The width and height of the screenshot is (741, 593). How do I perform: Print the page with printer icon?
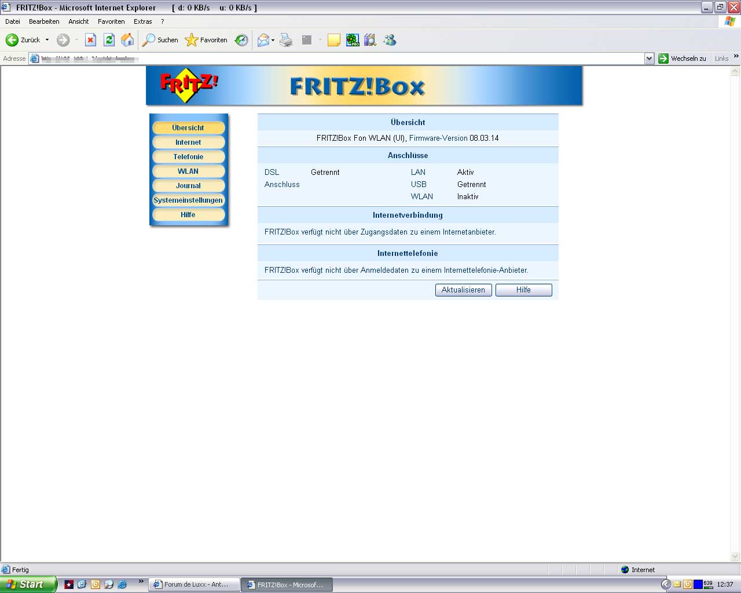286,40
